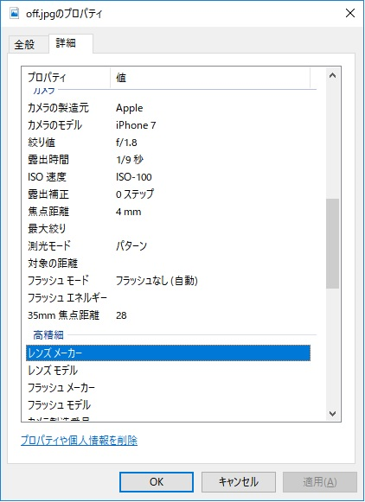365x502 pixels.
Task: Select the 露出時間 property row
Action: pyautogui.click(x=169, y=160)
